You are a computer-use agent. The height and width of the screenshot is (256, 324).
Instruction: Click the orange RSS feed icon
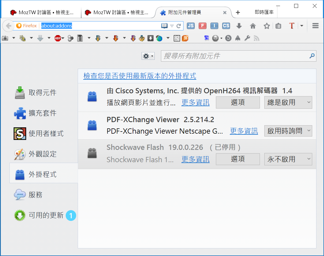[x=185, y=38]
